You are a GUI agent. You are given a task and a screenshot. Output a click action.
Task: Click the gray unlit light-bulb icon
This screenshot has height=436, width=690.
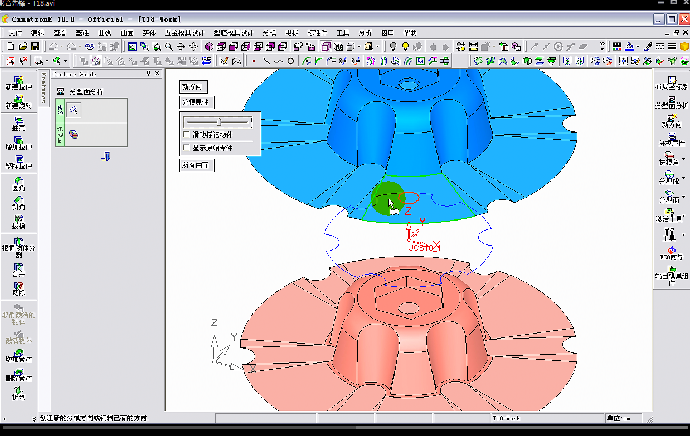tap(393, 46)
